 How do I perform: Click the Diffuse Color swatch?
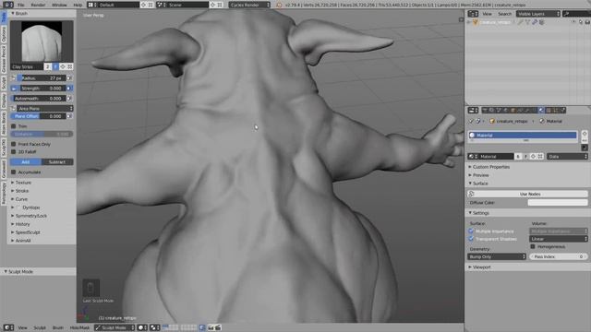pyautogui.click(x=558, y=203)
